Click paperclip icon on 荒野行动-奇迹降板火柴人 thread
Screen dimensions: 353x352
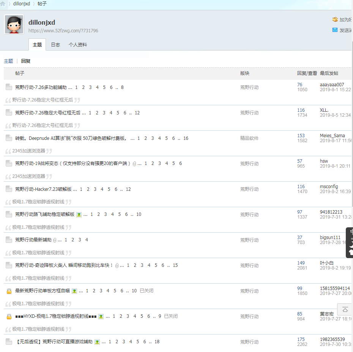(x=117, y=266)
